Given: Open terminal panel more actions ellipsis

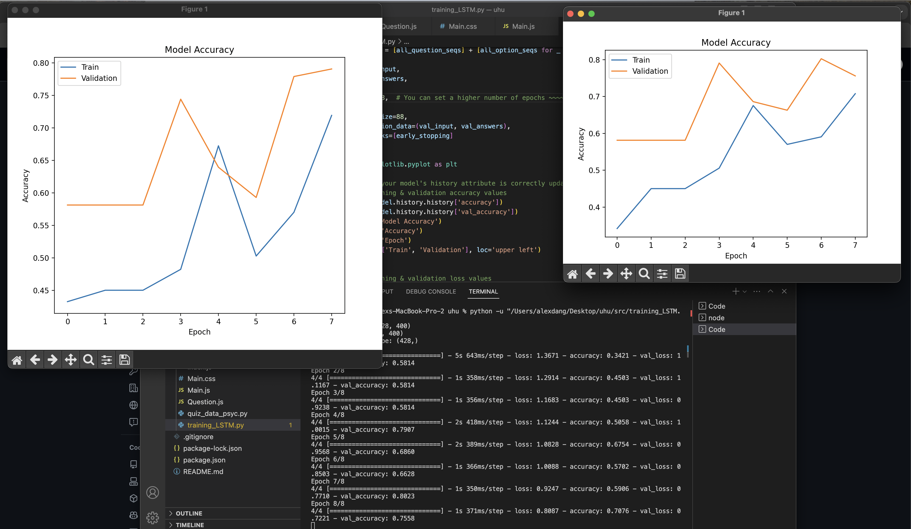Looking at the screenshot, I should (x=757, y=291).
